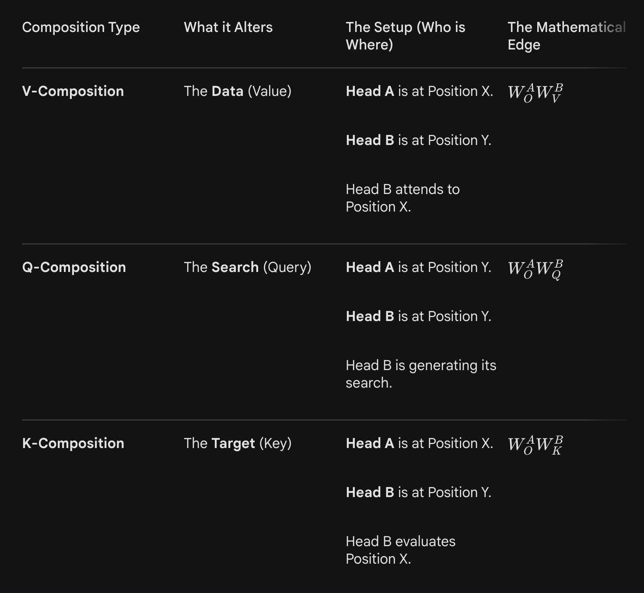Click "Head B evaluates Position X" text

click(400, 550)
